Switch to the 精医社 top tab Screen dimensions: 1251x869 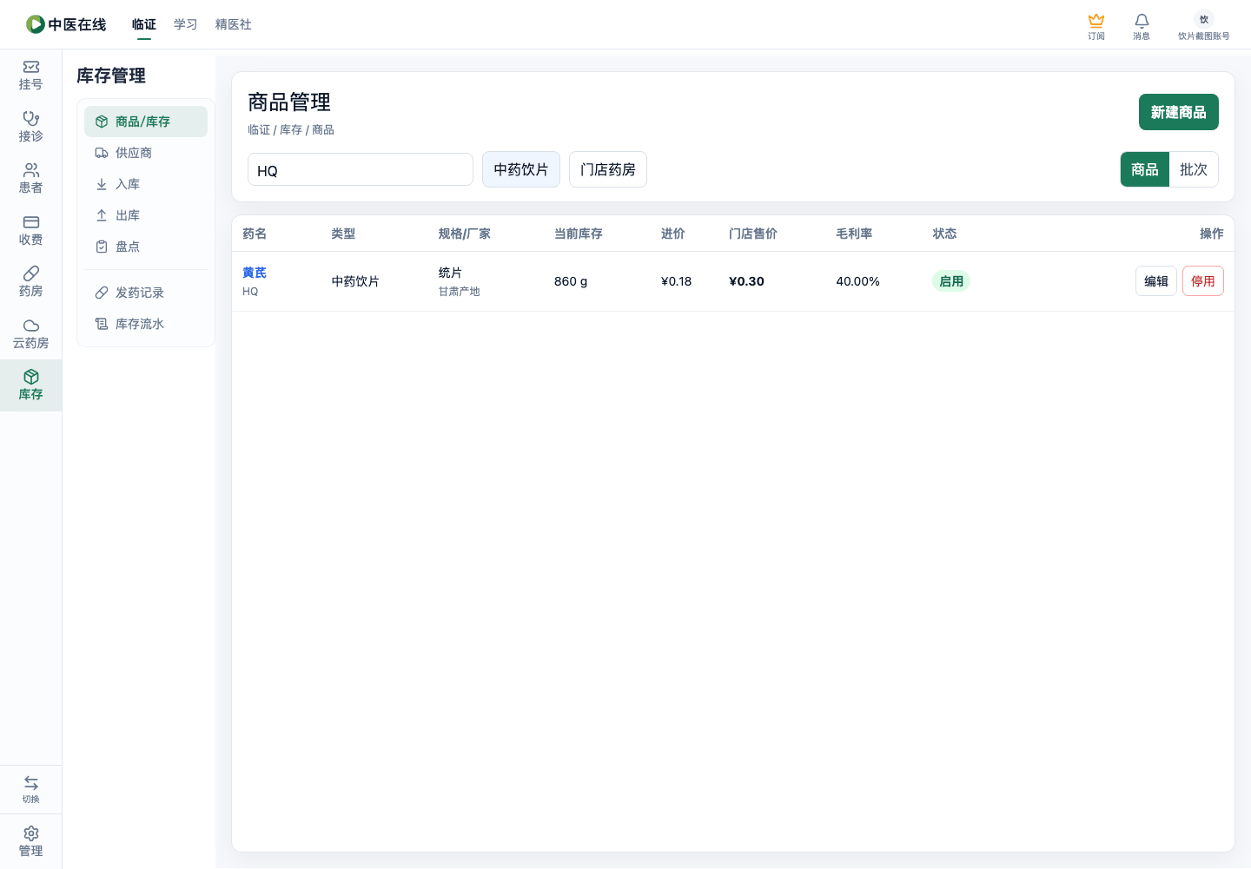tap(234, 24)
